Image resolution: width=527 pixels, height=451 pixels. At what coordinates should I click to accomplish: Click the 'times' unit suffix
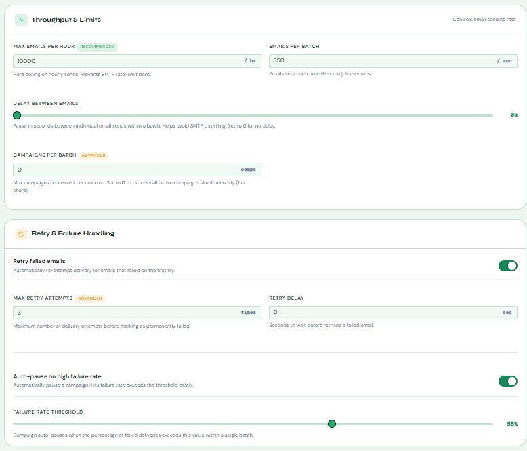(249, 313)
